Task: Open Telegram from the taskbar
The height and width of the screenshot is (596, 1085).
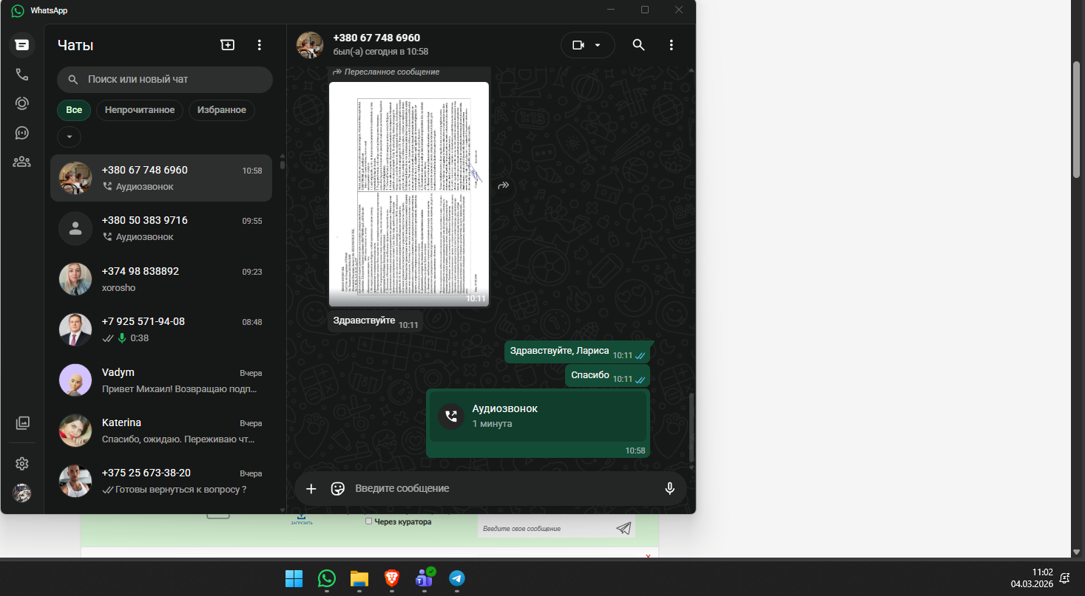Action: (x=457, y=578)
